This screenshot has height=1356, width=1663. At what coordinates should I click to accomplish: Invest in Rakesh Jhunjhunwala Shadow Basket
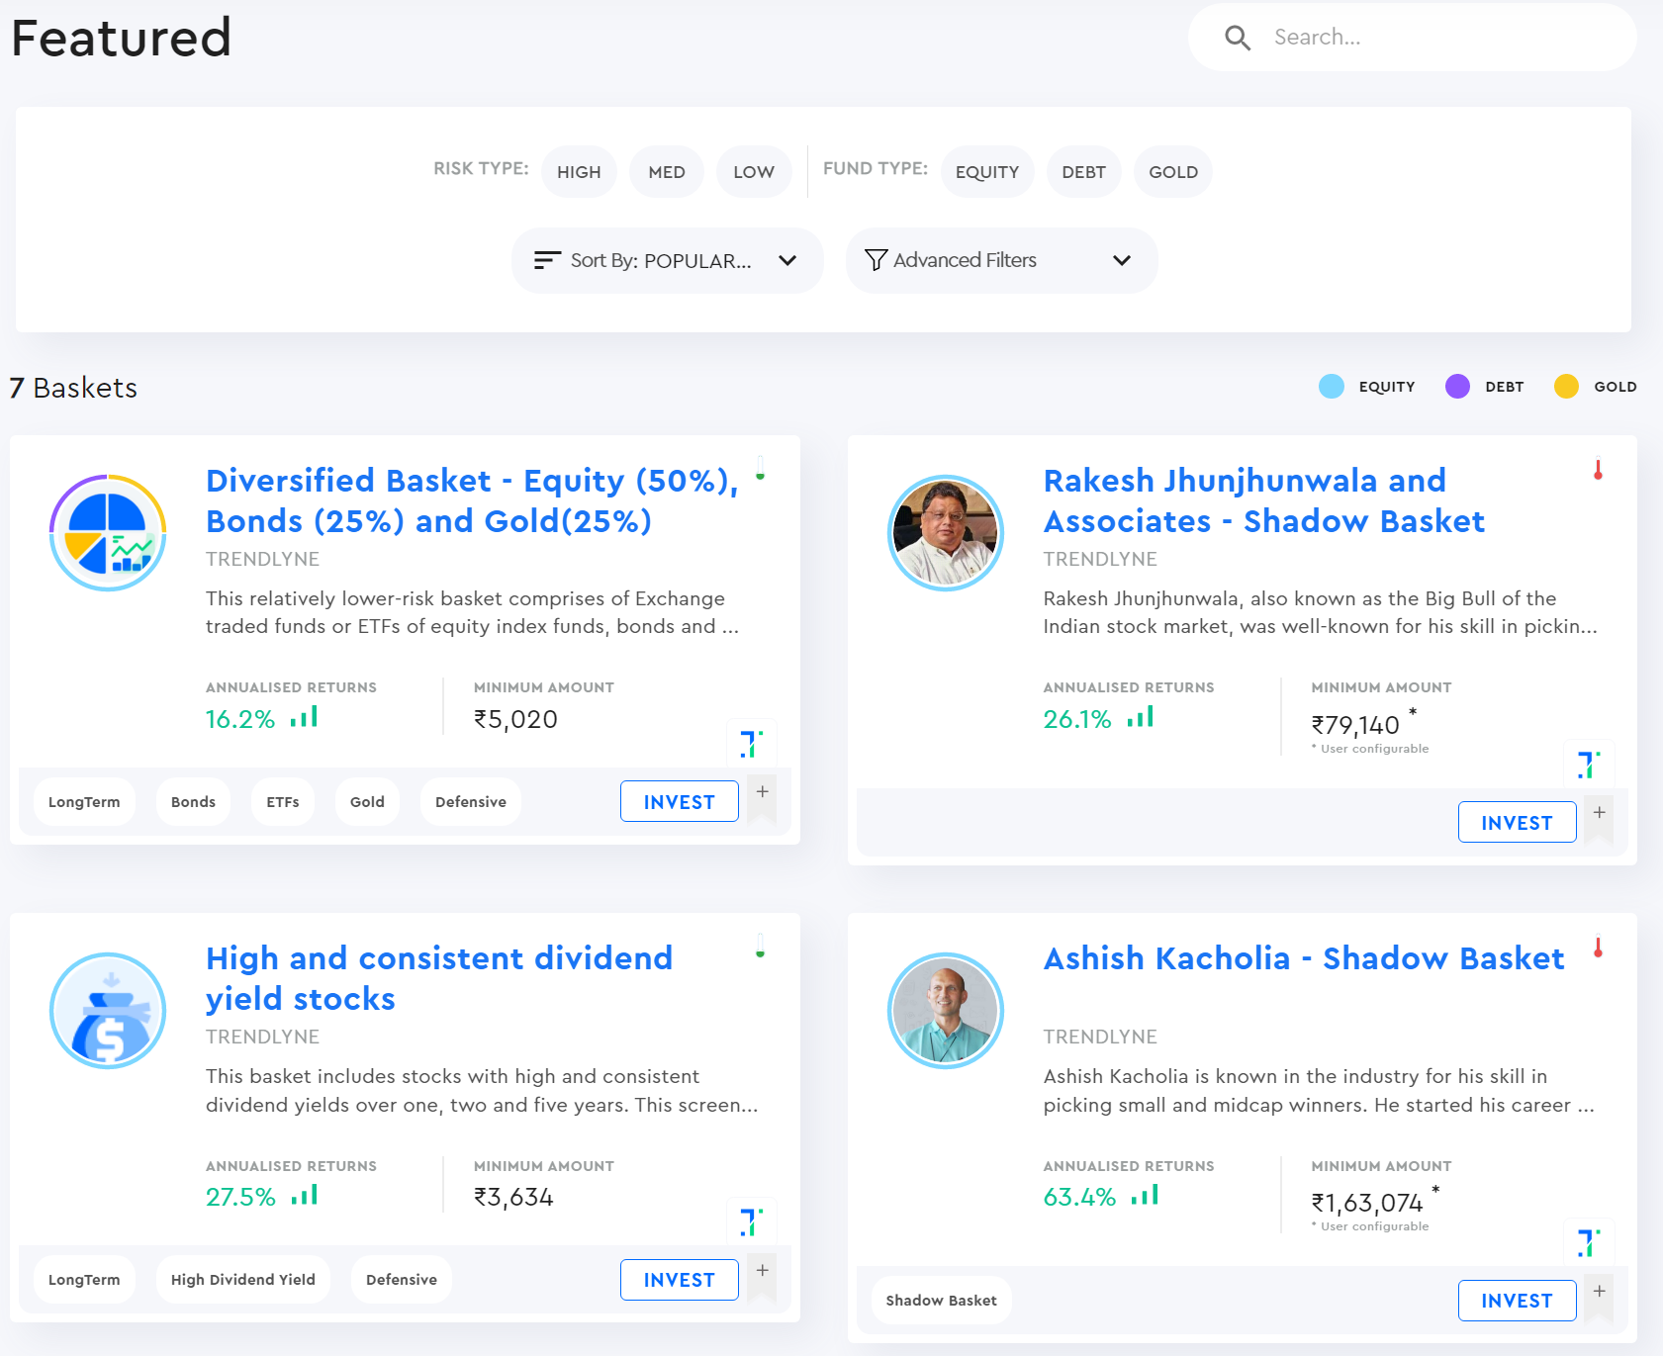click(1518, 822)
